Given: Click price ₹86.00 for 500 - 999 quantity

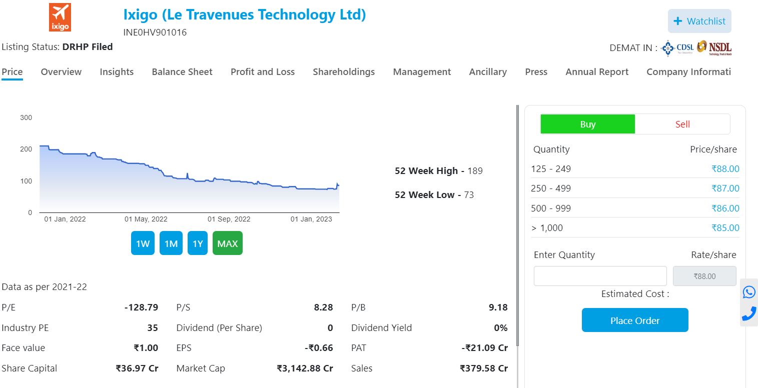Looking at the screenshot, I should tap(725, 208).
